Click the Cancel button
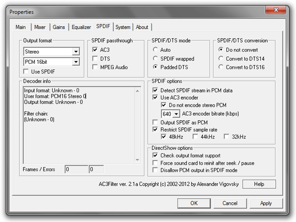 (x=230, y=203)
